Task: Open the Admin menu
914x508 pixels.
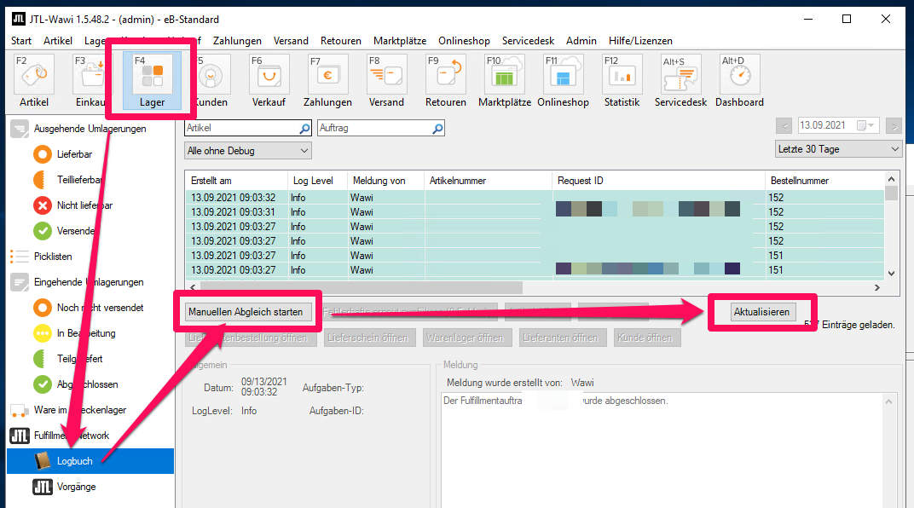Action: tap(581, 41)
